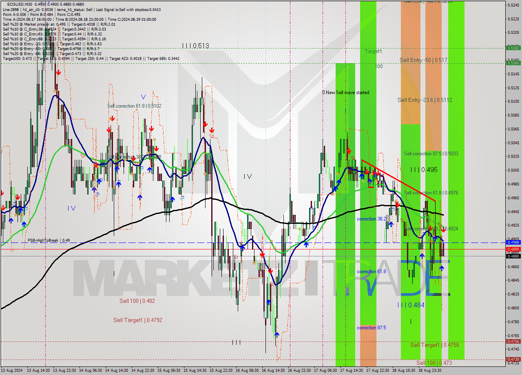522x375 pixels.
Task: Click the 'Sell Target1 | 0.4756' label
Action: [x=435, y=345]
